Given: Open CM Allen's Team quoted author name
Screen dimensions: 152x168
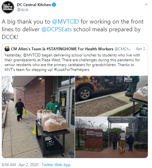Looking at the screenshot, I should click(x=62, y=49).
